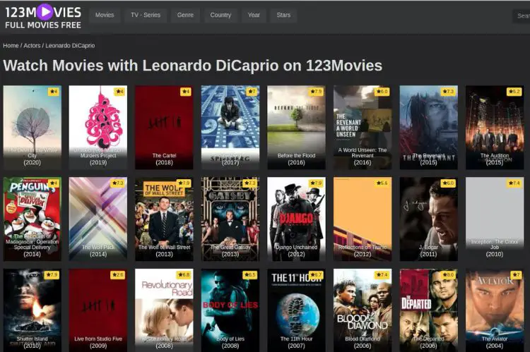Viewport: 530px width, 352px height.
Task: Click the 6.5 rating badge on Body of Lies
Action: (x=249, y=274)
